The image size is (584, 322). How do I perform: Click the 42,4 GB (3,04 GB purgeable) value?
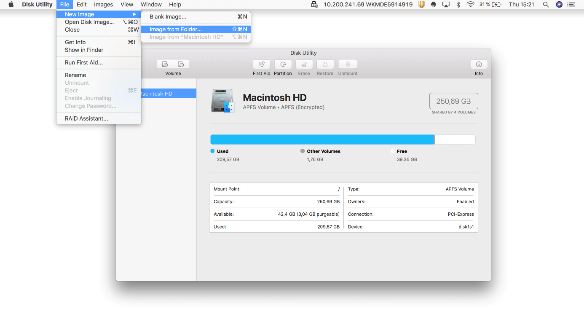click(309, 214)
